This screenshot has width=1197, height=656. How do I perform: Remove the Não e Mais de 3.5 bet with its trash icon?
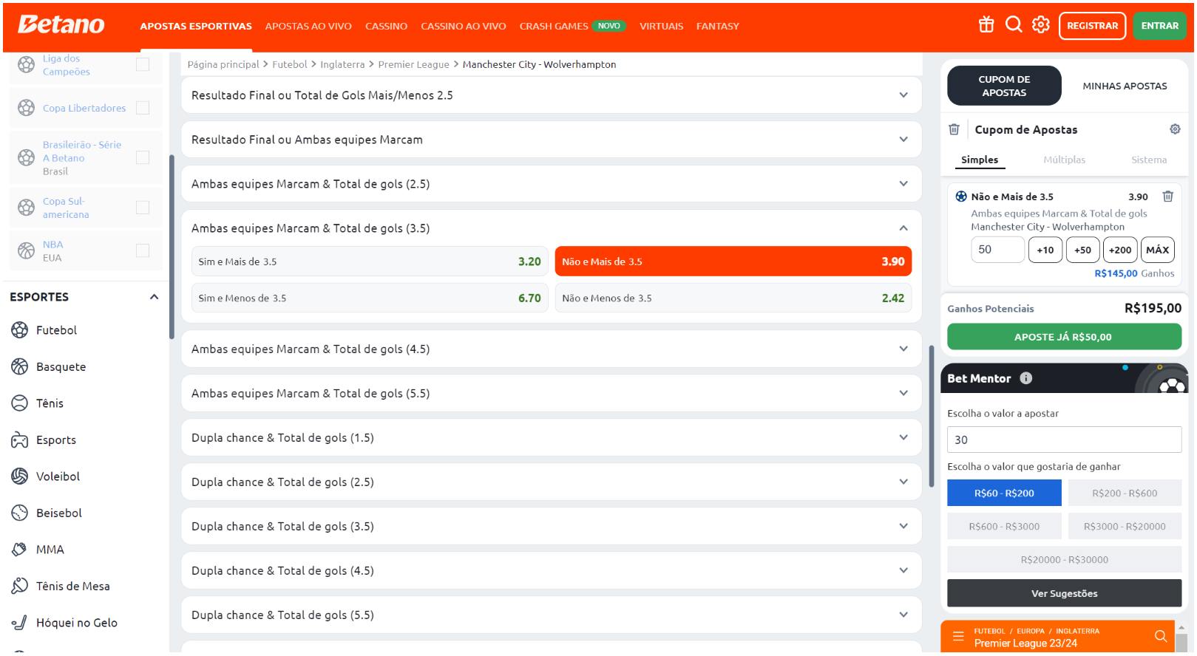click(1168, 197)
